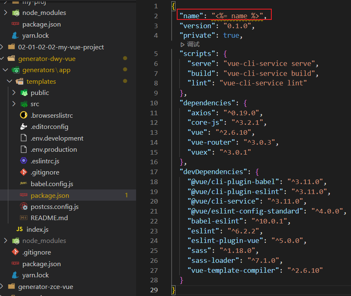Image resolution: width=351 pixels, height=296 pixels.
Task: Click the babel.config.js Babel icon
Action: click(24, 184)
